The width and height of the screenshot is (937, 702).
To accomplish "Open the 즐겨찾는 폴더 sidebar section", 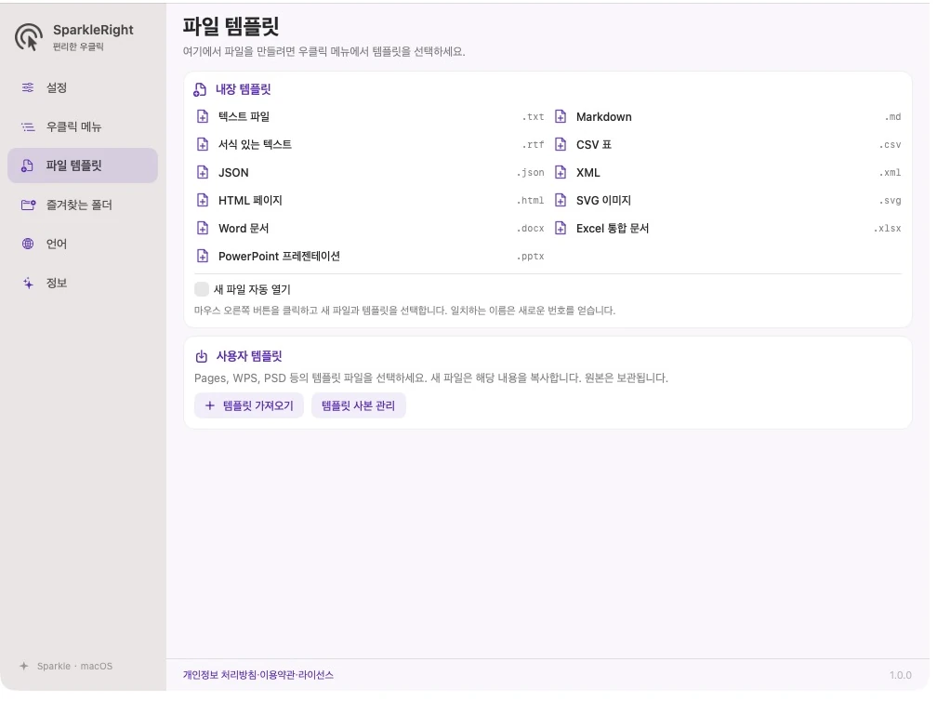I will click(83, 205).
